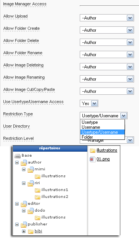Click the editor folder icon
Viewport: 139px width, 238px height.
click(24, 204)
